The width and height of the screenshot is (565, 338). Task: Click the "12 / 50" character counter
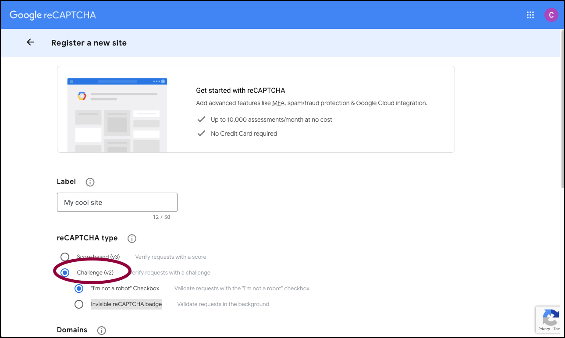pyautogui.click(x=162, y=217)
